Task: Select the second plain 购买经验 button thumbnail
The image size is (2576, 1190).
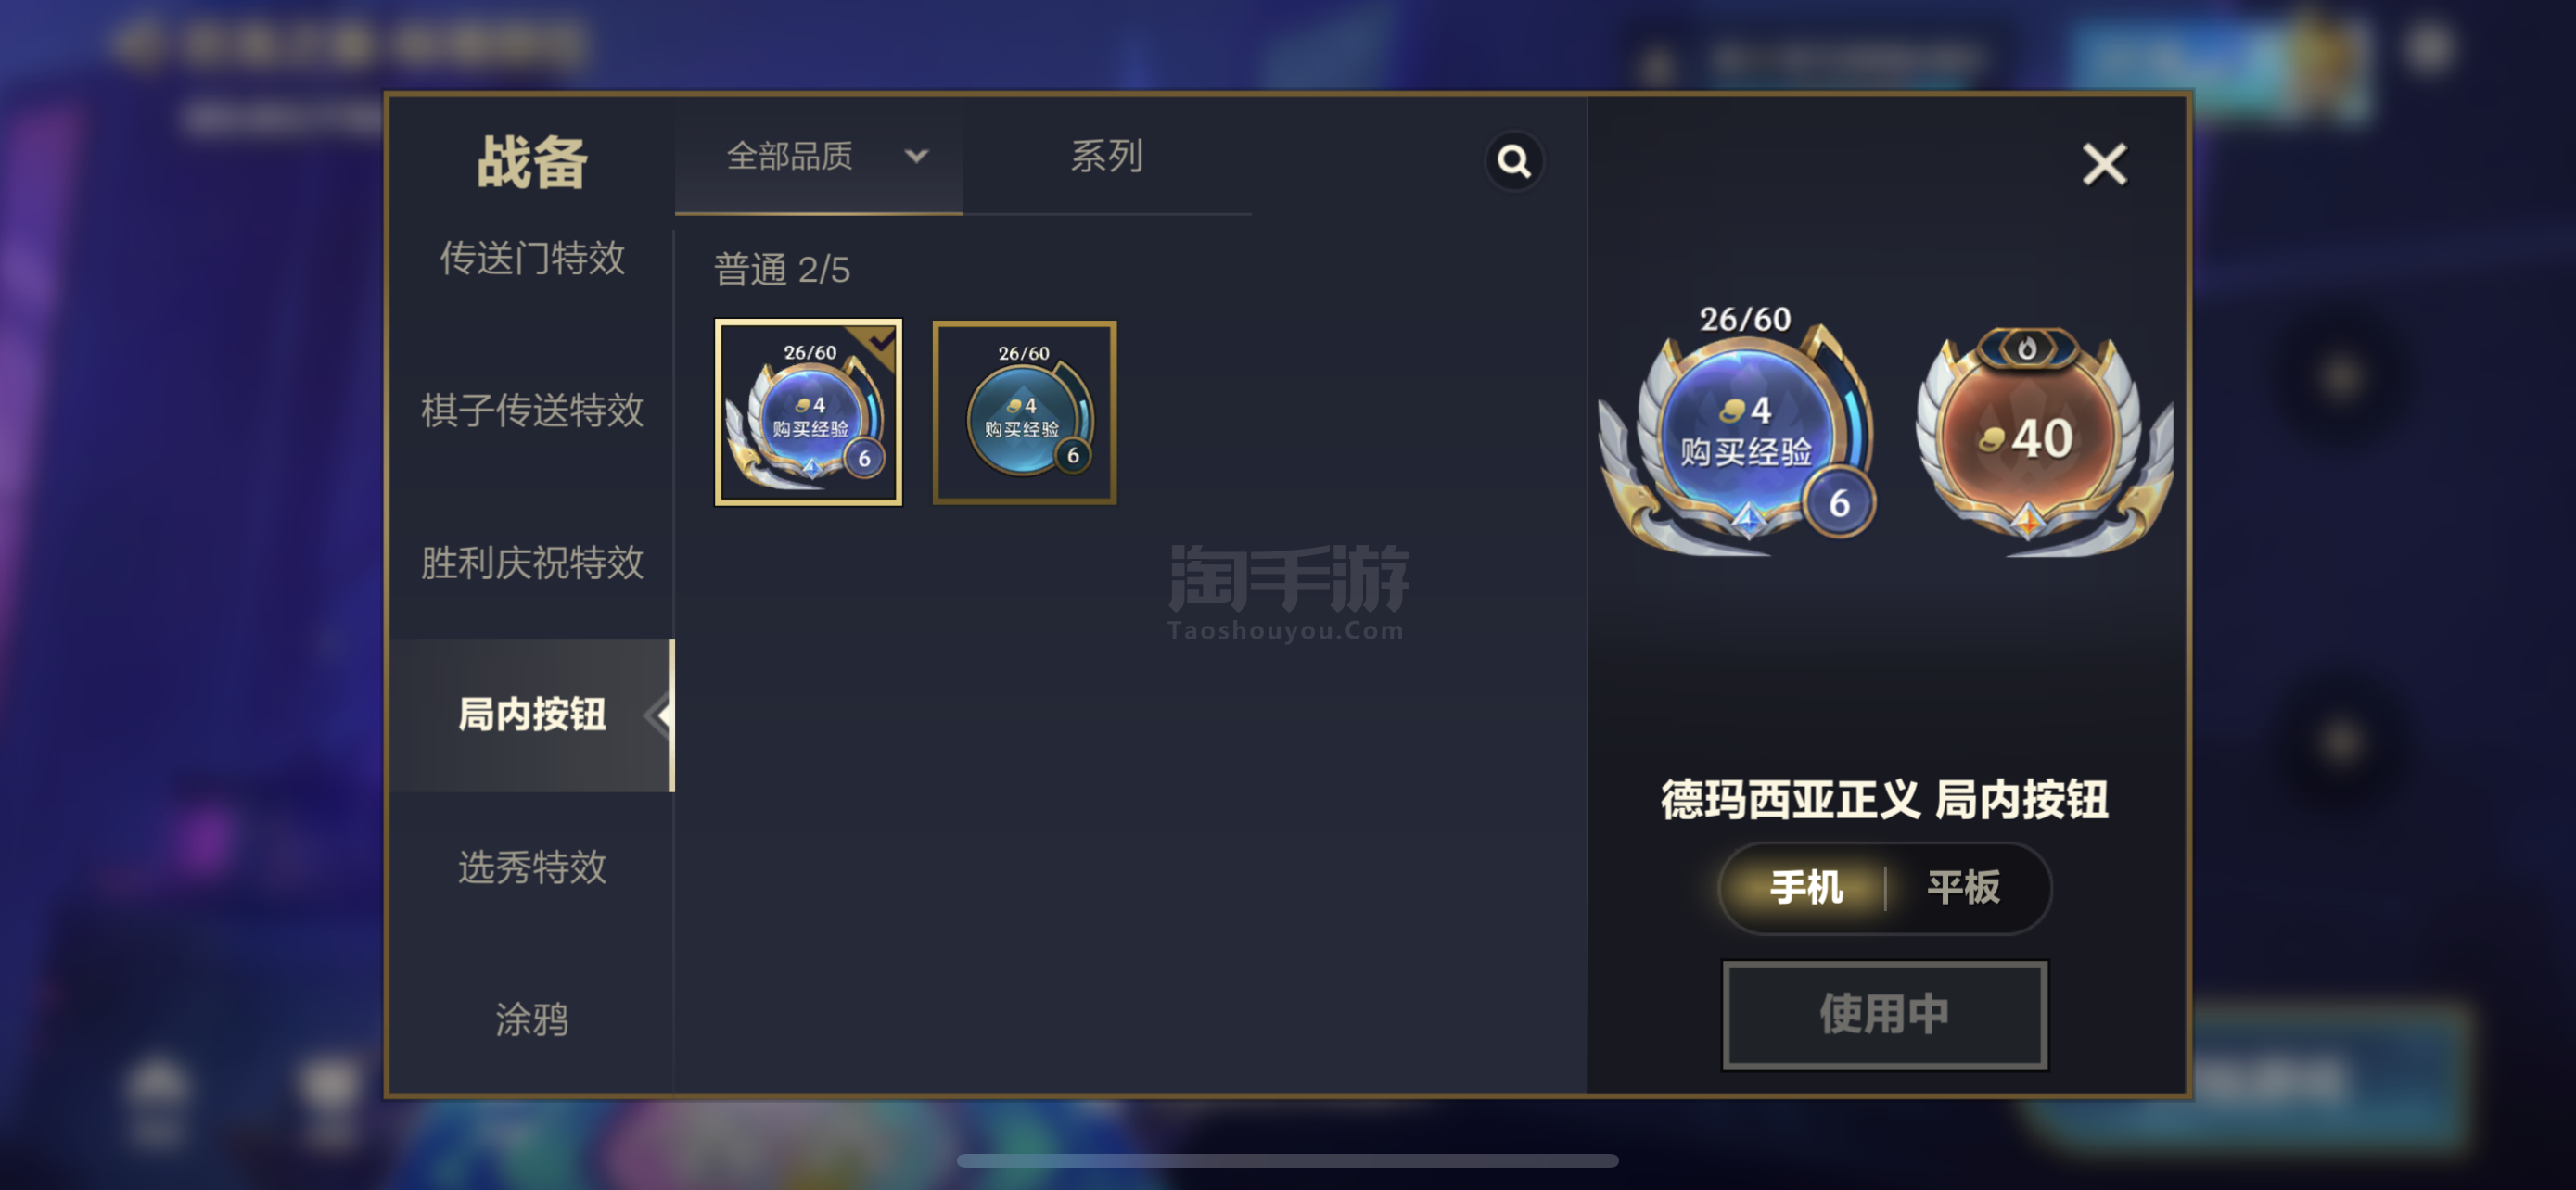Action: click(x=1024, y=412)
